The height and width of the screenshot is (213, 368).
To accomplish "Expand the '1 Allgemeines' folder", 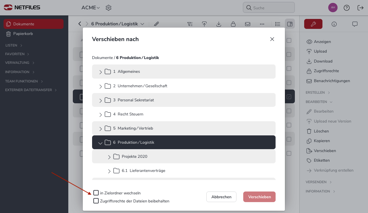I will tap(100, 72).
